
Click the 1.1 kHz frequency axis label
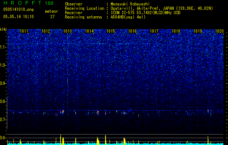[3, 47]
